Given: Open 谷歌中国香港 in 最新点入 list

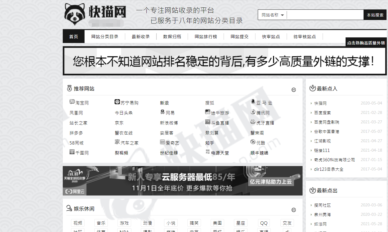Looking at the screenshot, I should click(326, 132).
